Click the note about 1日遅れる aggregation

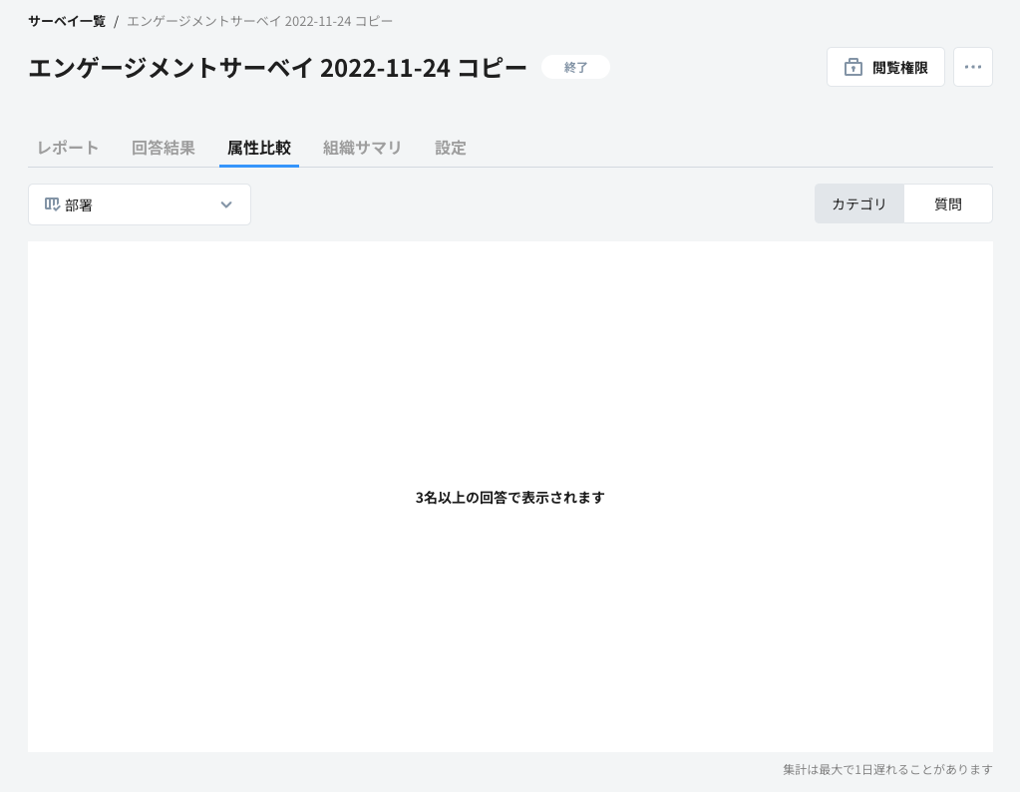[x=886, y=769]
